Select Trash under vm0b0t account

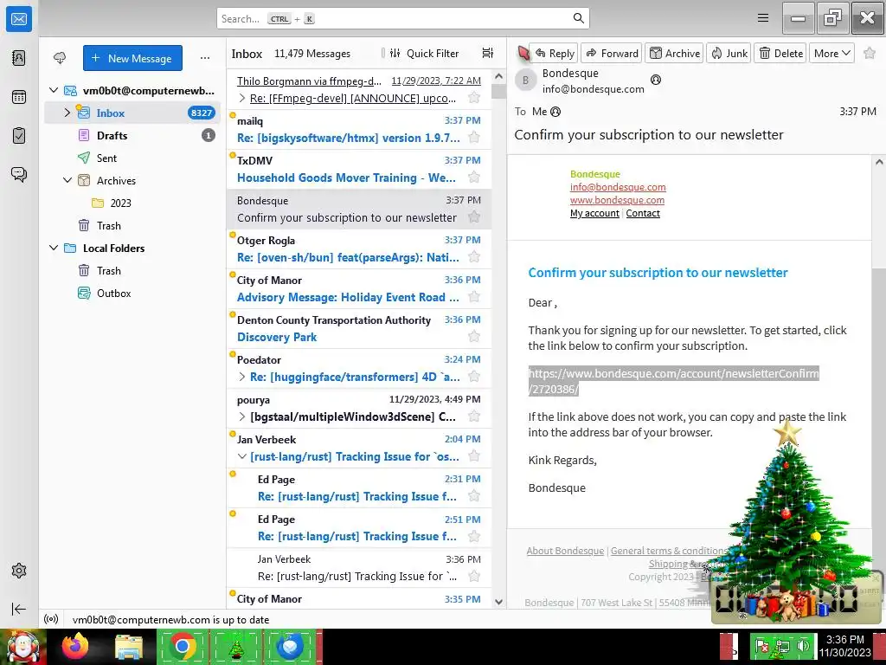[132, 226]
